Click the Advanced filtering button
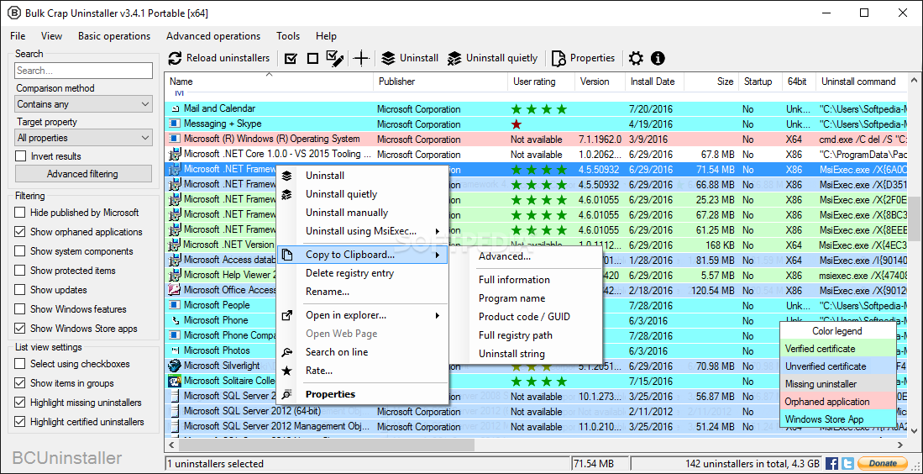Image resolution: width=923 pixels, height=474 pixels. pyautogui.click(x=82, y=174)
